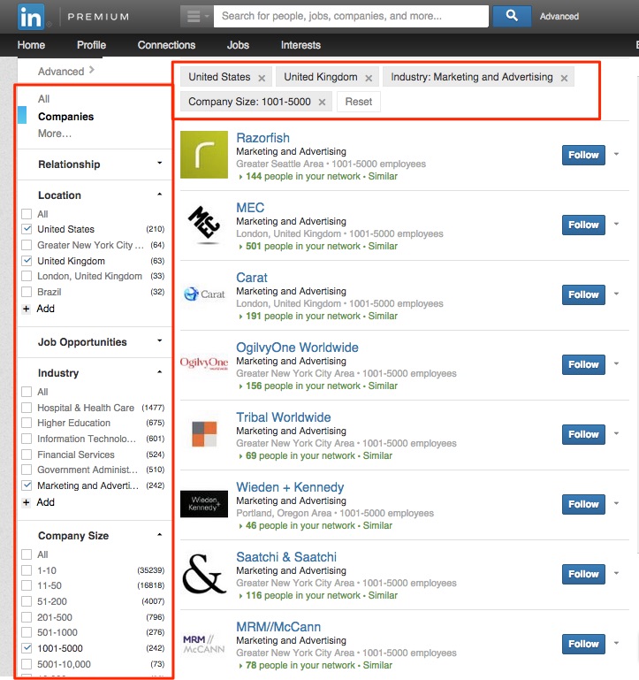Open the dropdown arrow next to Saatchi Follow
This screenshot has height=680, width=639.
(x=616, y=573)
